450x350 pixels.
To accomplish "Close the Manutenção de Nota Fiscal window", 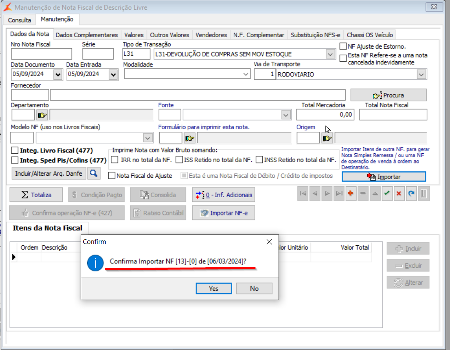I will [434, 7].
